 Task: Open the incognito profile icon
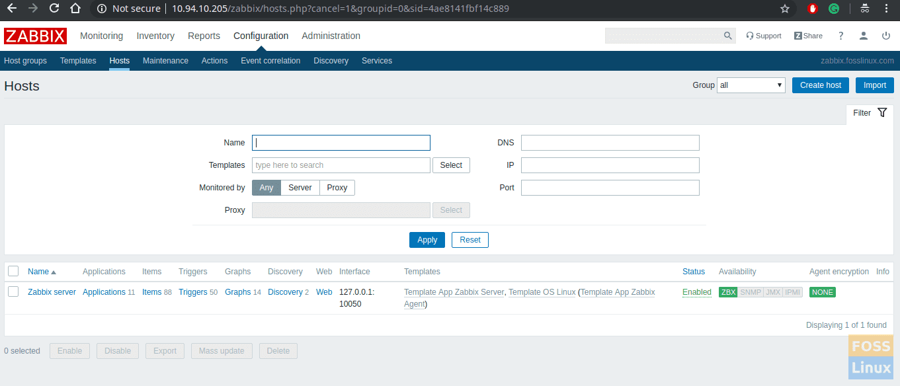tap(864, 9)
